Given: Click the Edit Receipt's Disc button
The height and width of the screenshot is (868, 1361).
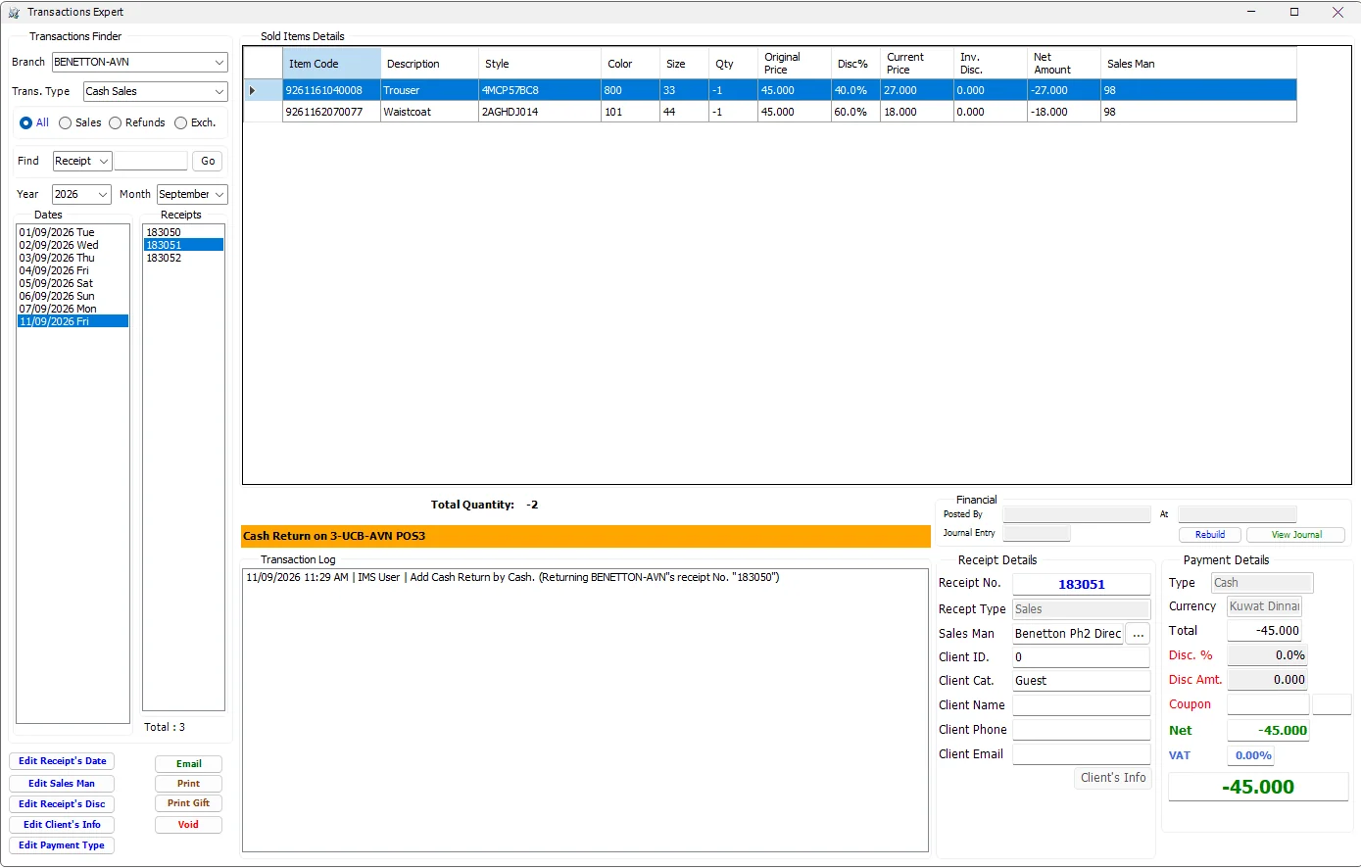Looking at the screenshot, I should pyautogui.click(x=62, y=804).
